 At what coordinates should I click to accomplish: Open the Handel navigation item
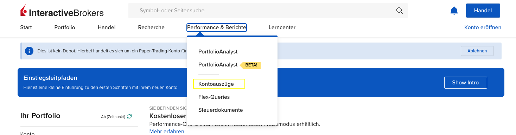point(107,27)
